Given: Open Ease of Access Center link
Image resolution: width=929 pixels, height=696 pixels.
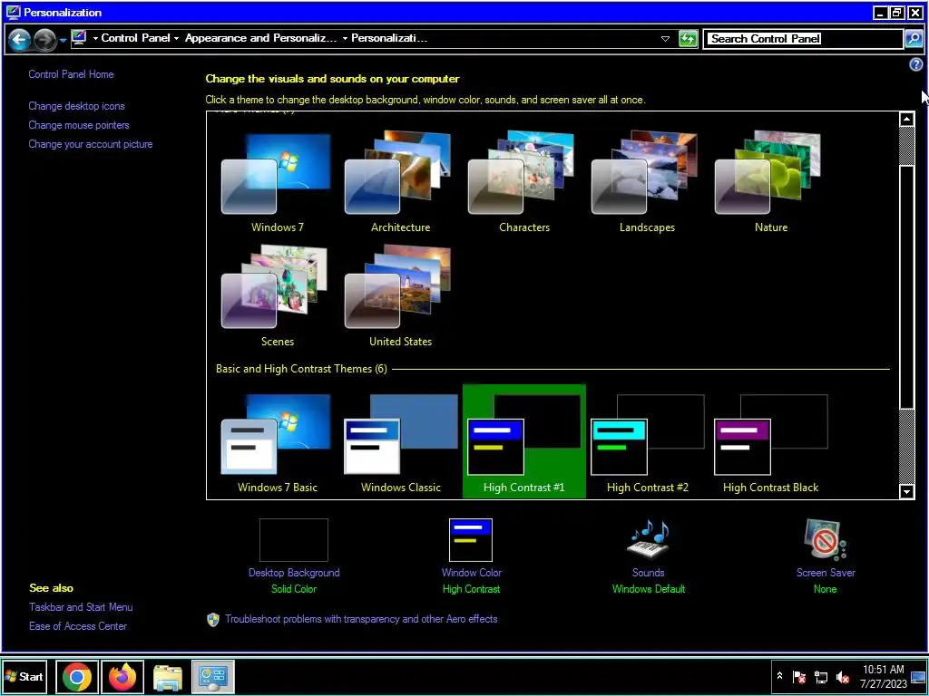Looking at the screenshot, I should [78, 626].
